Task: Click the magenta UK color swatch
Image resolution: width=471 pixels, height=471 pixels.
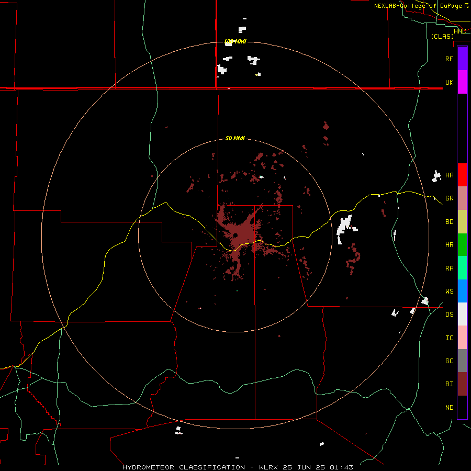Action: click(462, 82)
